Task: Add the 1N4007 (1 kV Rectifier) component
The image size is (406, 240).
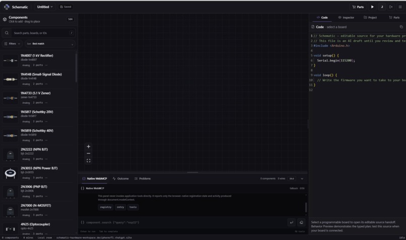Action: coord(39,60)
